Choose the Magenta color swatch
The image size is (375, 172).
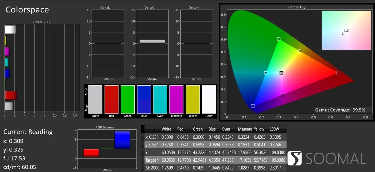(x=177, y=99)
